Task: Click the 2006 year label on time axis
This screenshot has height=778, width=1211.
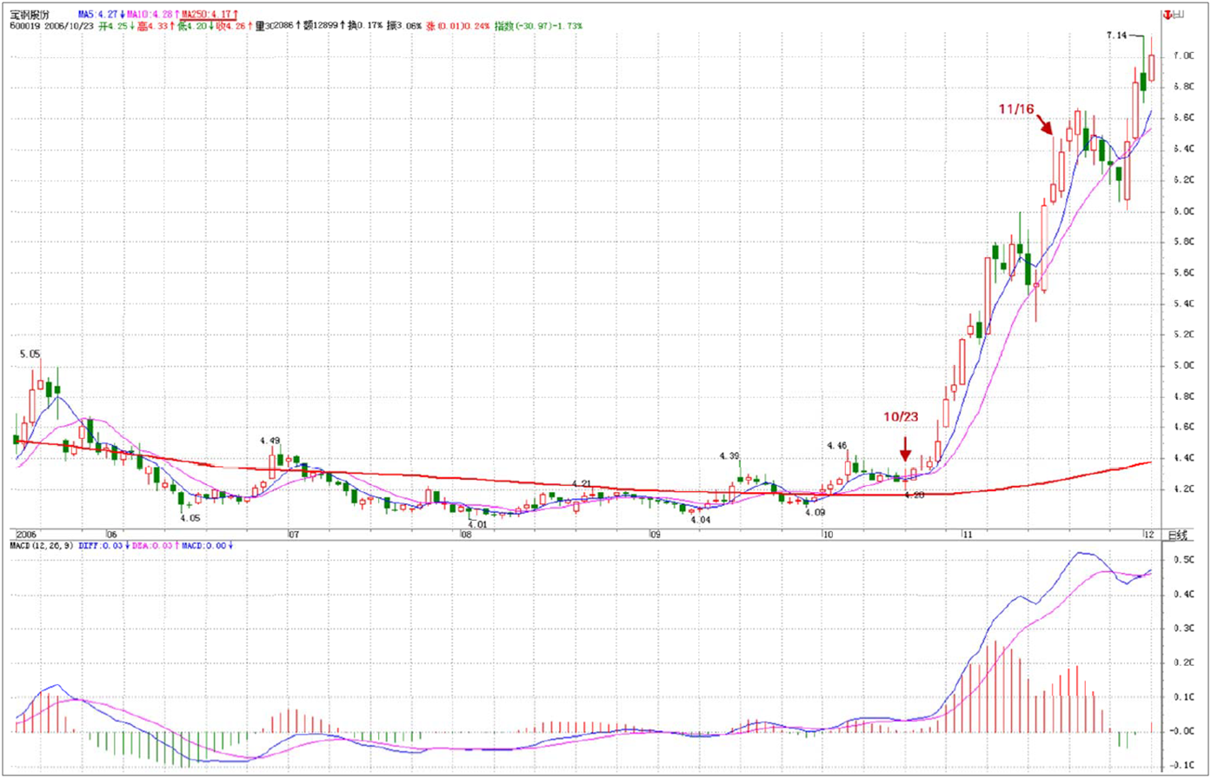Action: [x=27, y=534]
